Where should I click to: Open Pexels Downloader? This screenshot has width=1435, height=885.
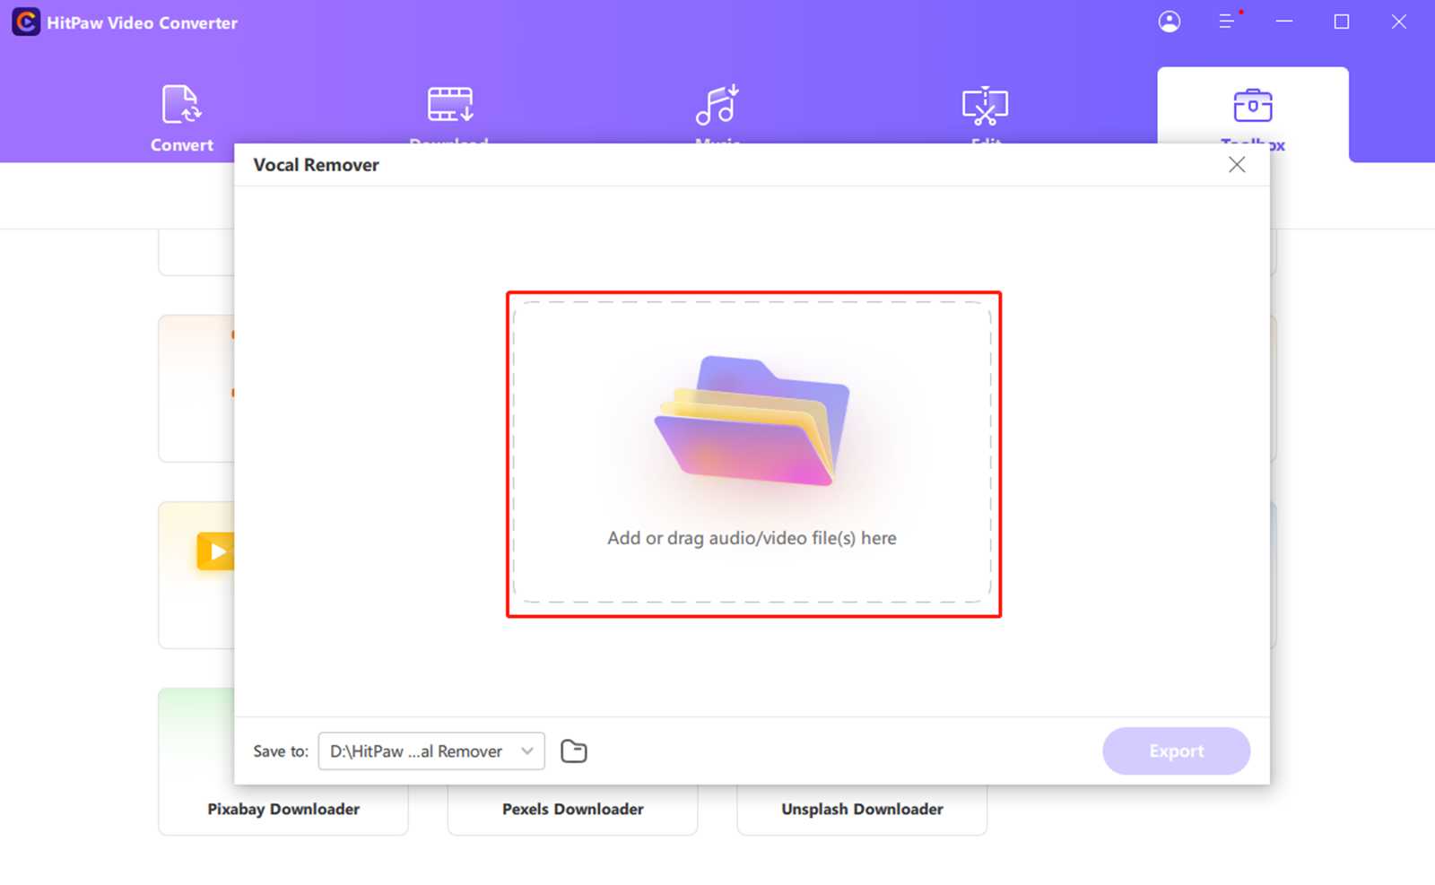[572, 809]
